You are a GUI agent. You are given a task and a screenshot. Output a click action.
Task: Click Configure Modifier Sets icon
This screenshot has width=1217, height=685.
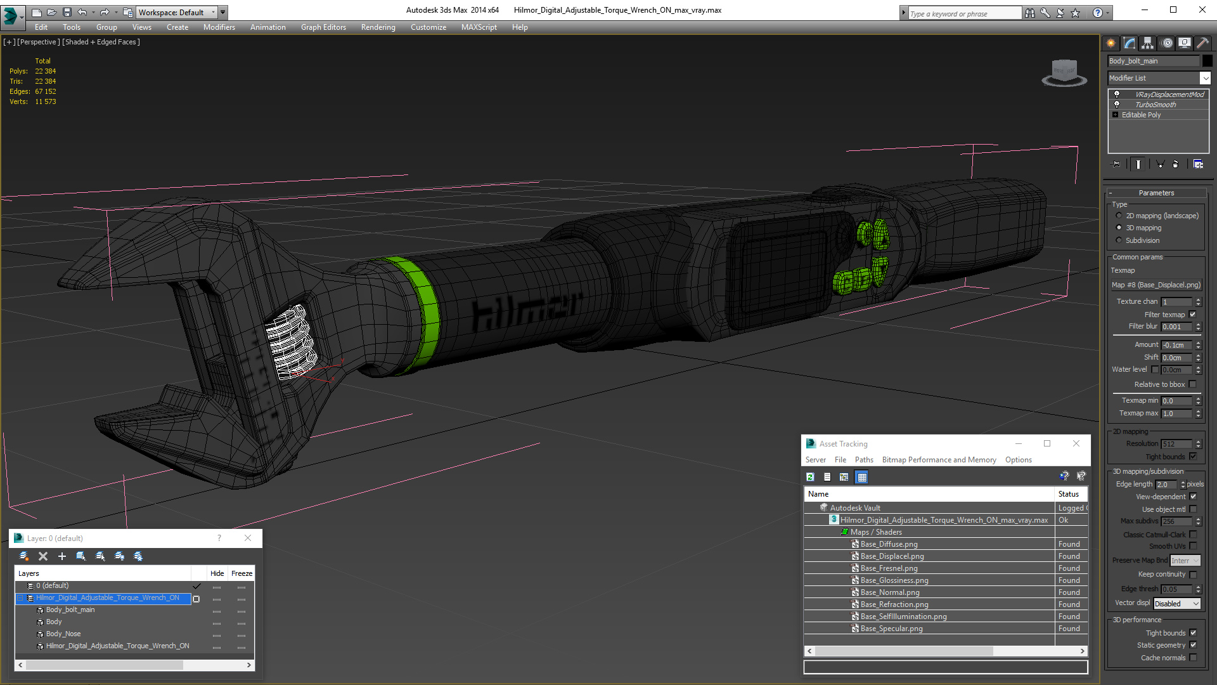[x=1198, y=164]
